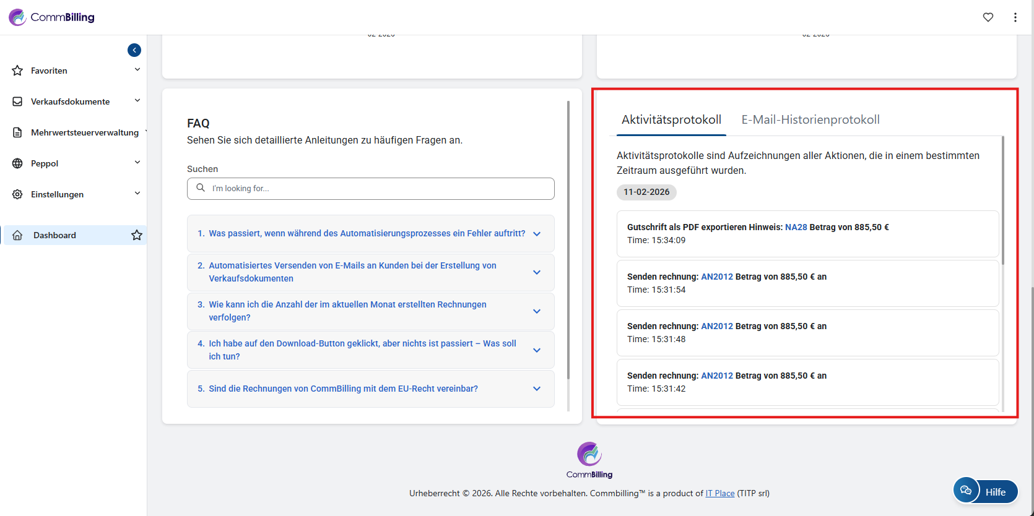Open the three-dot options menu
The height and width of the screenshot is (516, 1034).
click(x=1015, y=17)
